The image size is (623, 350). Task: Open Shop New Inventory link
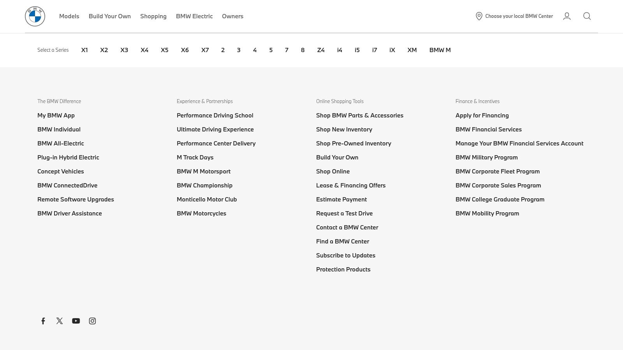click(x=344, y=129)
